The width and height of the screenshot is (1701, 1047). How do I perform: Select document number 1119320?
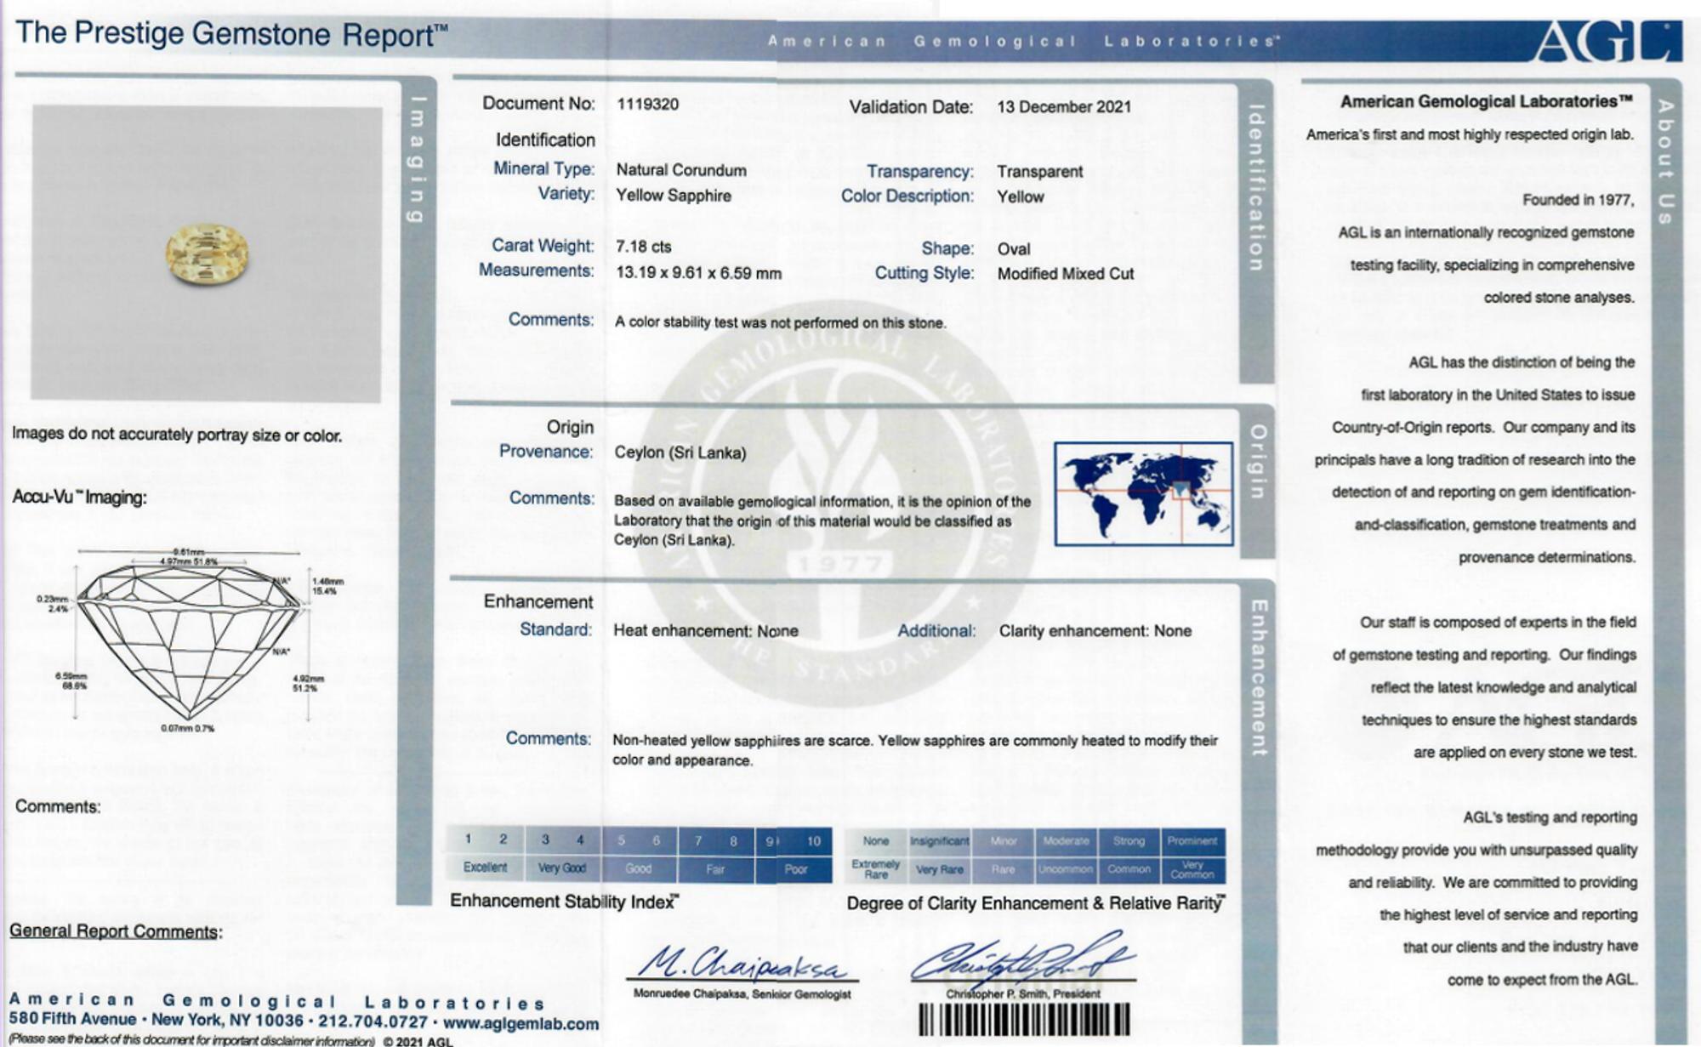click(x=648, y=105)
